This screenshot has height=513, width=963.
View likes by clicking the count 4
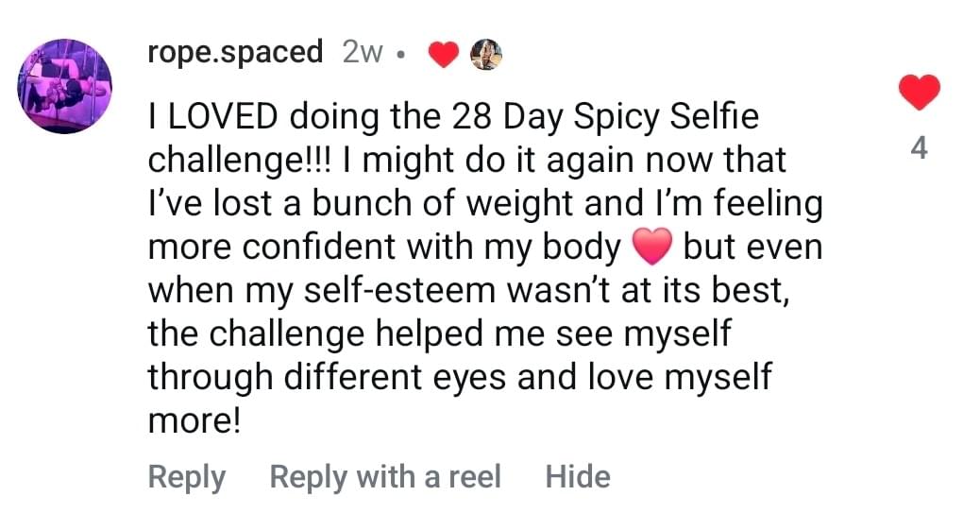[x=919, y=147]
